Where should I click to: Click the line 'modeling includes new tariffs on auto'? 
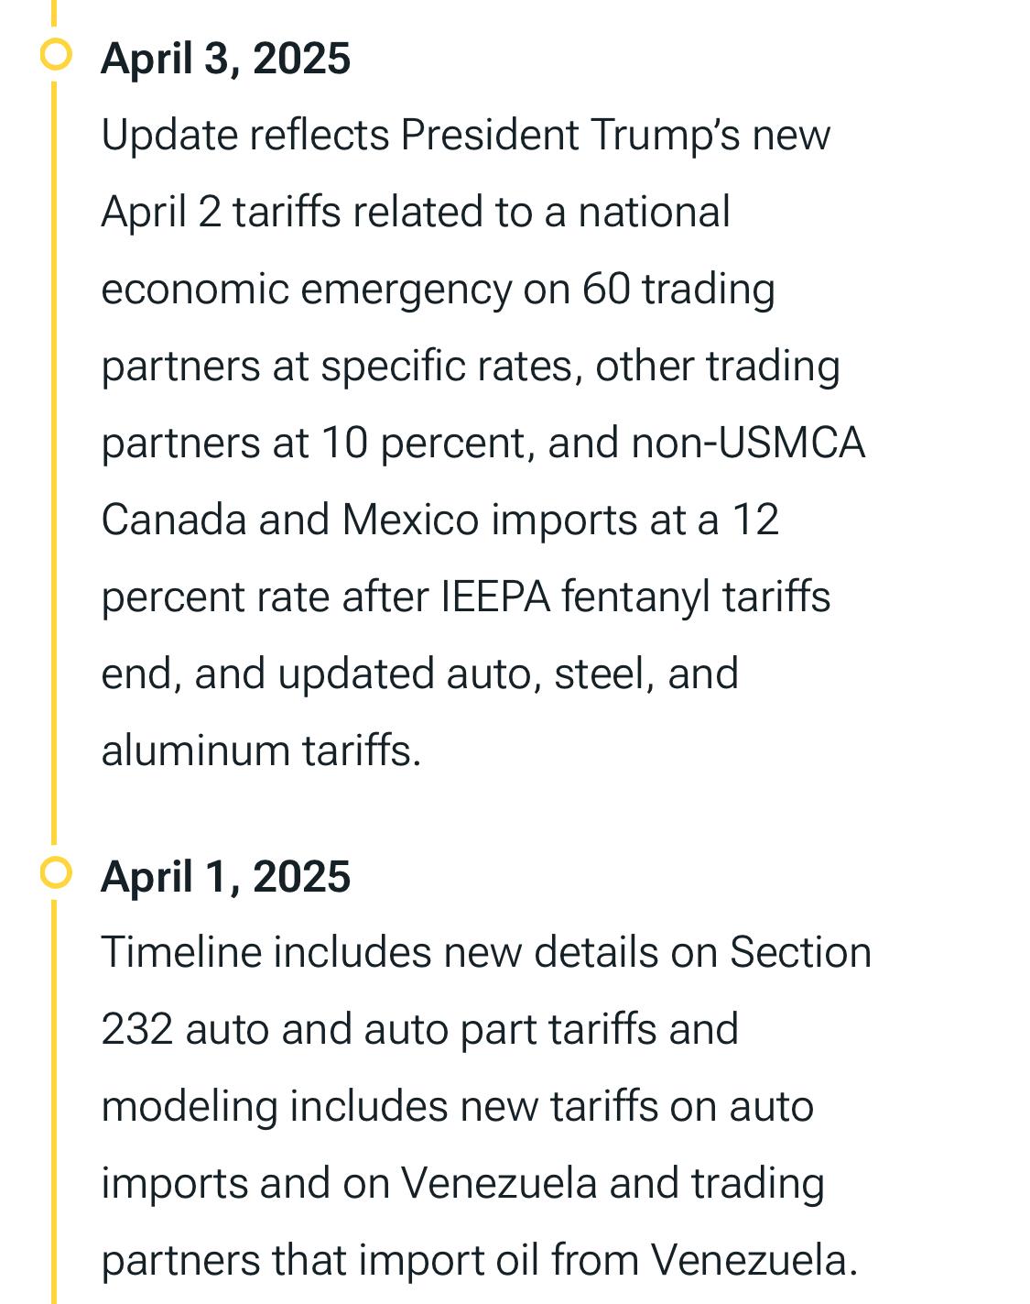tap(458, 1107)
